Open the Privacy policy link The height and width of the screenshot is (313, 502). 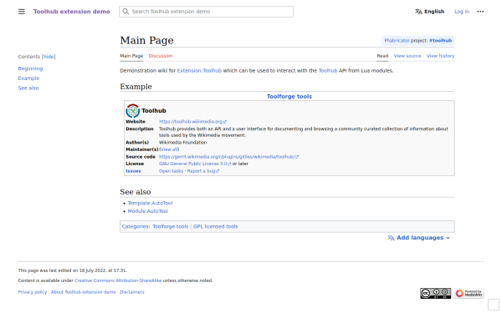click(33, 292)
